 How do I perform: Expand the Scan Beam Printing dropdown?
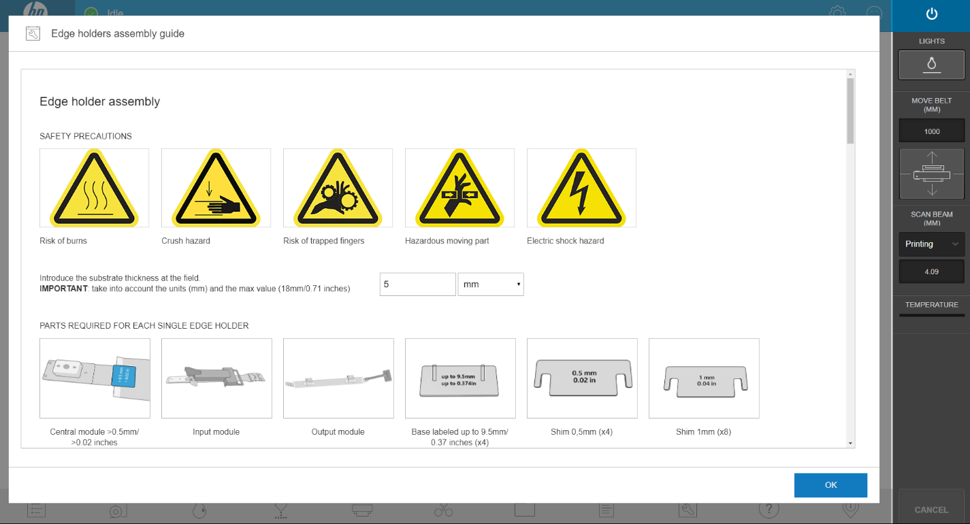[931, 244]
